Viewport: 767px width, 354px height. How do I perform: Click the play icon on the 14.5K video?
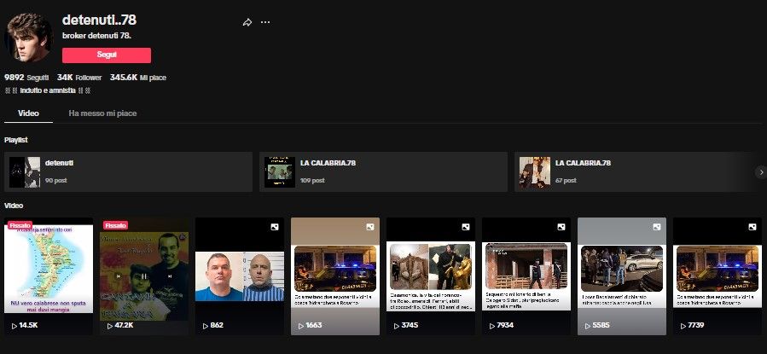15,326
